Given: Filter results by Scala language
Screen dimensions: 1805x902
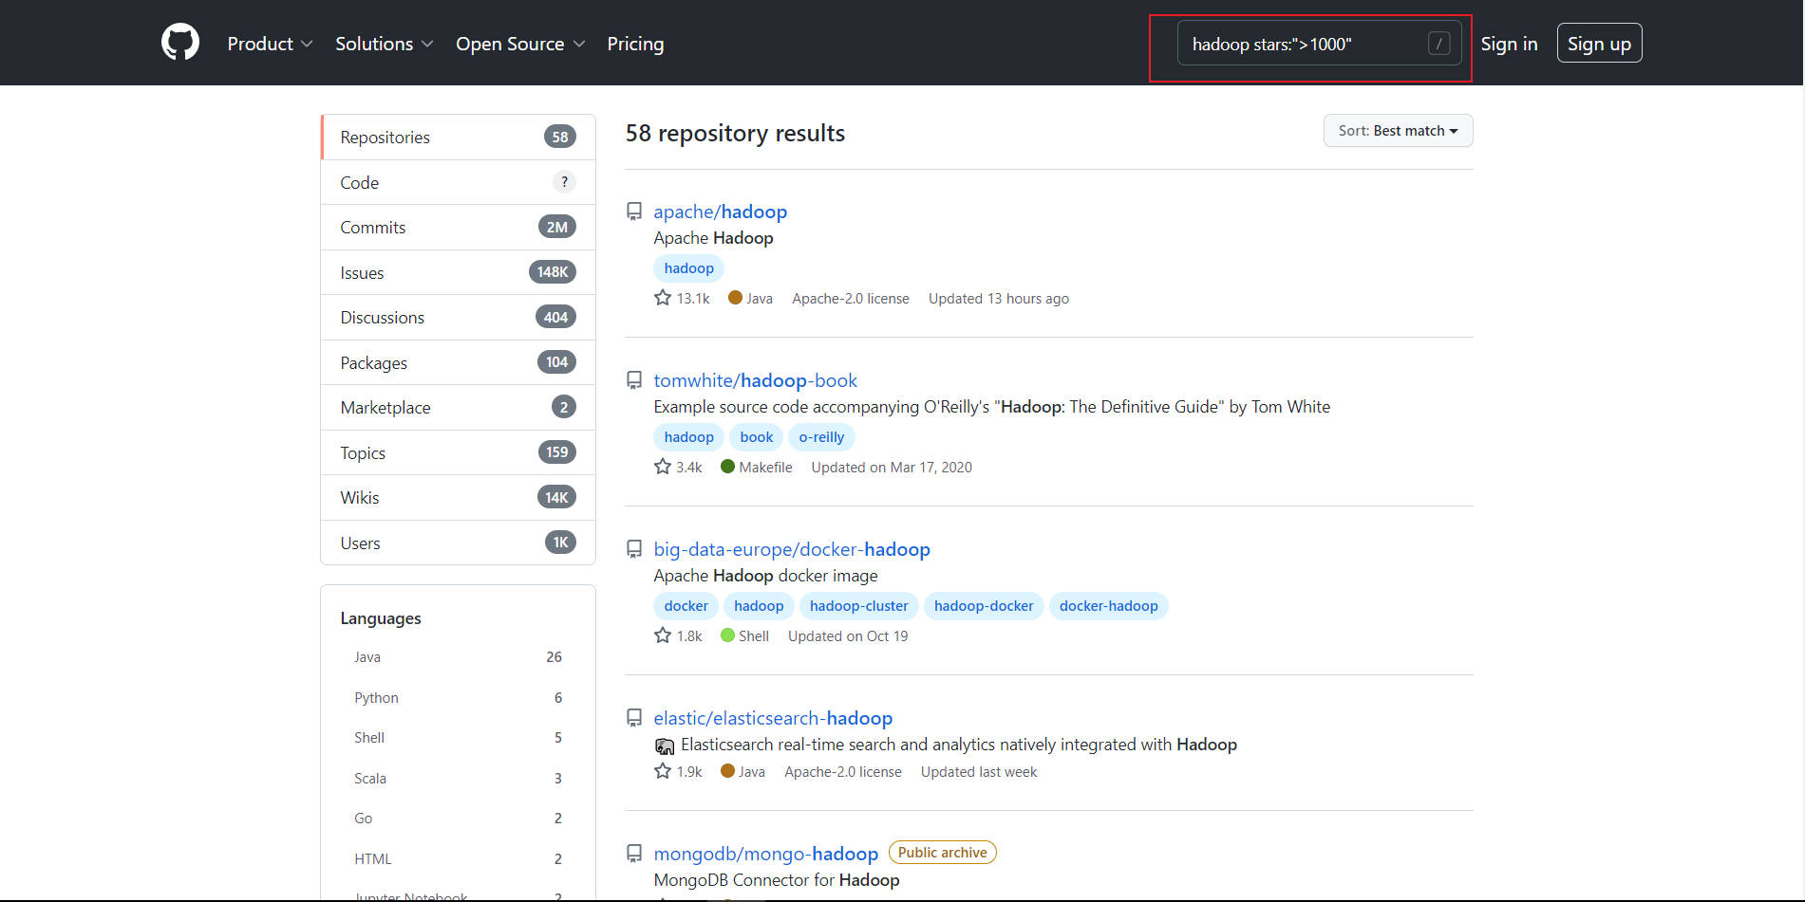Looking at the screenshot, I should (458, 779).
